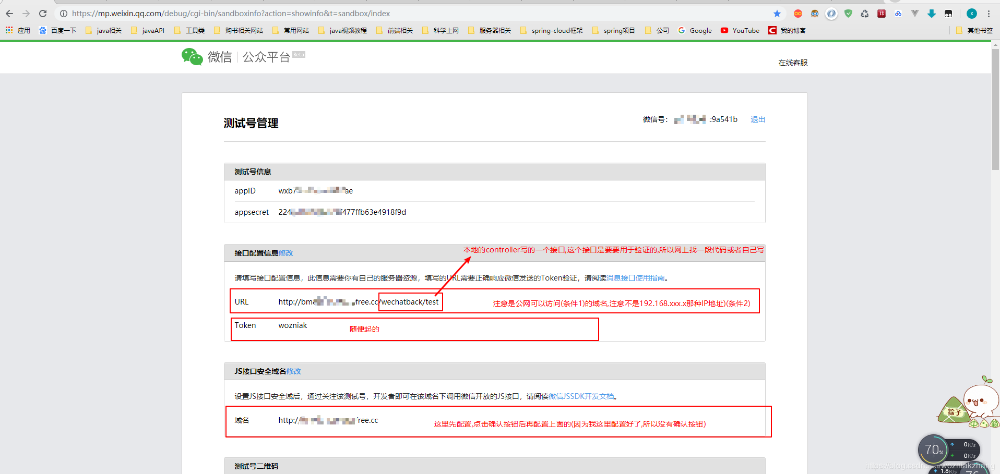View site info icon beside the URL
This screenshot has width=1000, height=474.
63,14
